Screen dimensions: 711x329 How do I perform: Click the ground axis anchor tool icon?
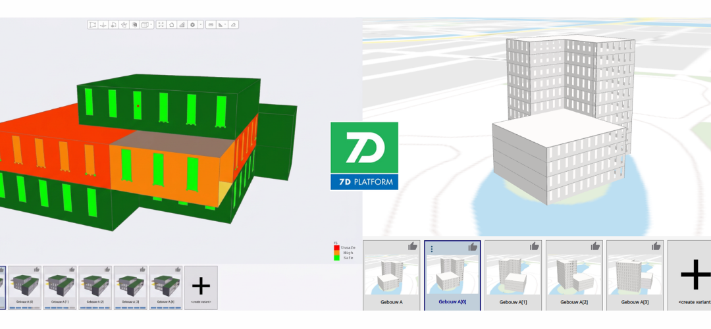click(103, 25)
